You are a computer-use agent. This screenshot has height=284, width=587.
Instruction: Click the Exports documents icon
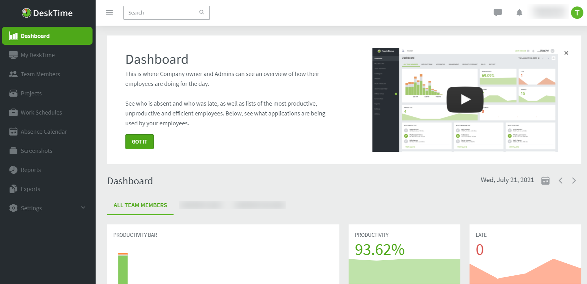pyautogui.click(x=13, y=189)
